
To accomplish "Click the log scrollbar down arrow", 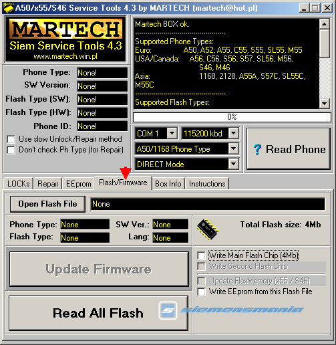I will point(325,103).
